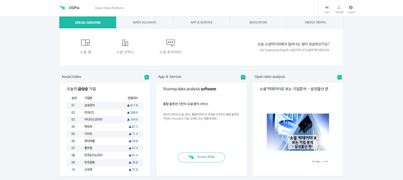
Task: Select the 현대제철 row
Action: point(105,141)
